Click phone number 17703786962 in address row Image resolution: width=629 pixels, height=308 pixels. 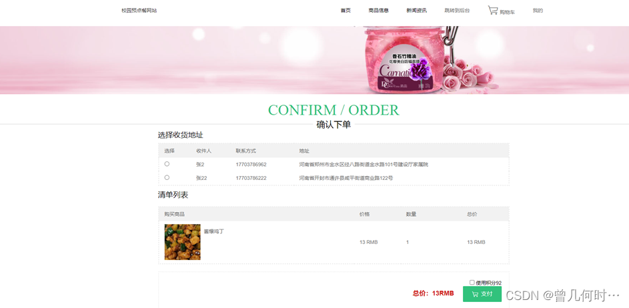(x=251, y=165)
